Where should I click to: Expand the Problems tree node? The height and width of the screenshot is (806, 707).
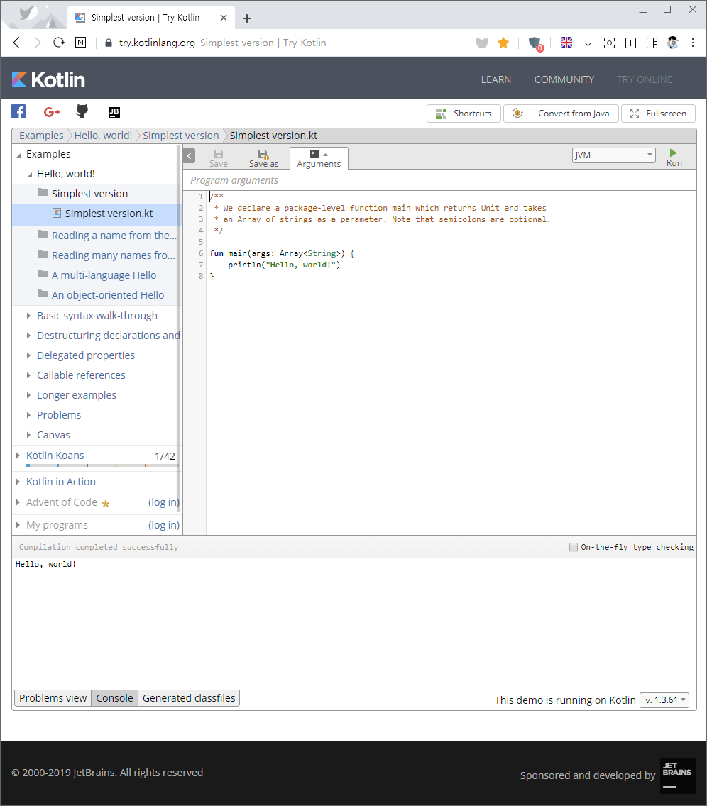29,415
